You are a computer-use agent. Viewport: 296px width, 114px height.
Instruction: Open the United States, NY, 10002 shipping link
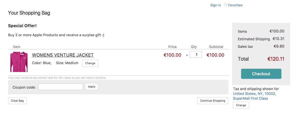[254, 94]
